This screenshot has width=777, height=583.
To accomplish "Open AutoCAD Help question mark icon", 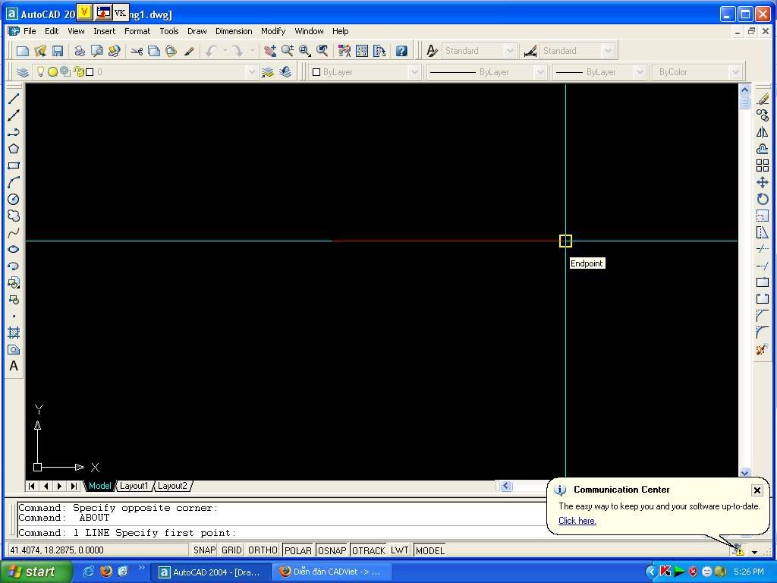I will 401,51.
